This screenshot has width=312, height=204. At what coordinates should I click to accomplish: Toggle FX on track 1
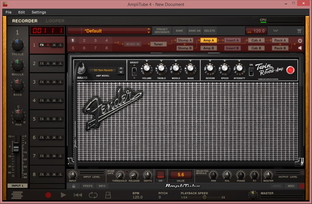tap(42, 45)
